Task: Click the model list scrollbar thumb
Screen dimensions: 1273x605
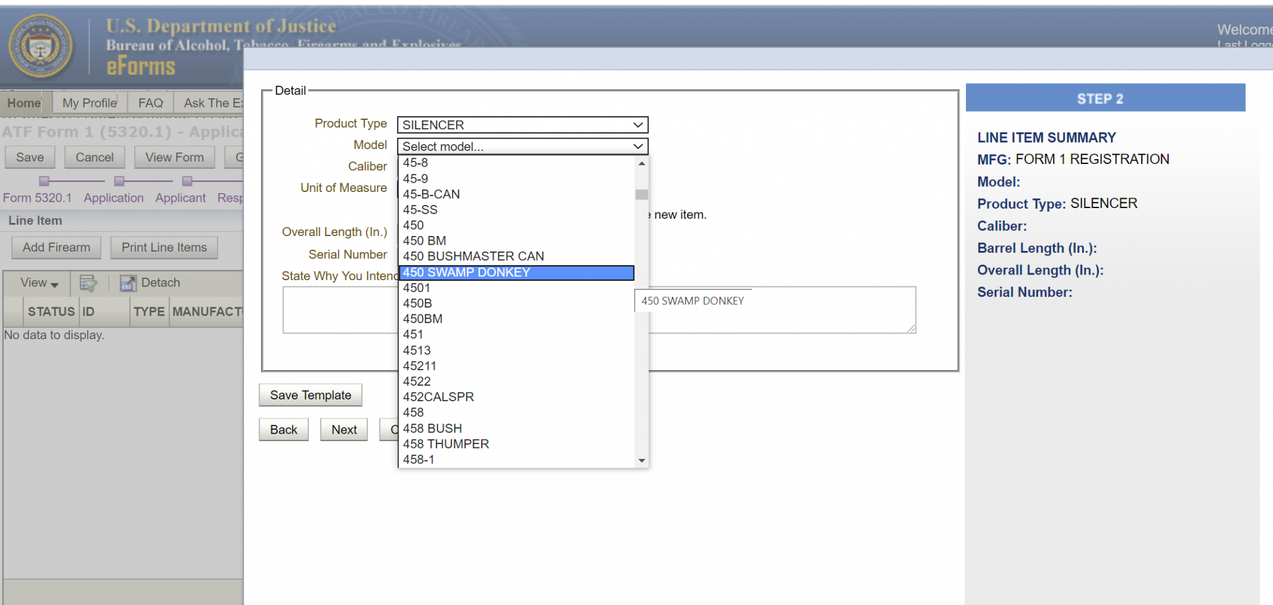Action: click(x=641, y=194)
